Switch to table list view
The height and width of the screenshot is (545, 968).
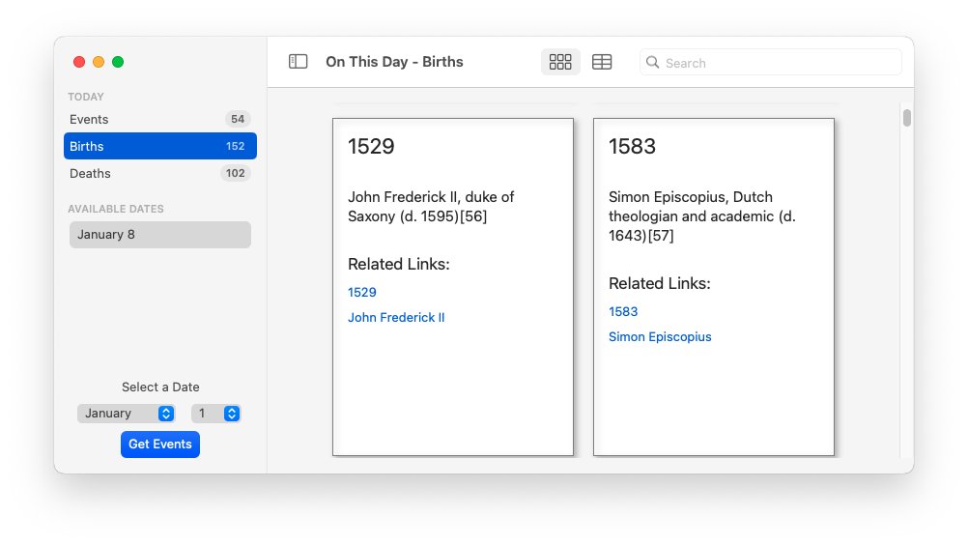601,62
